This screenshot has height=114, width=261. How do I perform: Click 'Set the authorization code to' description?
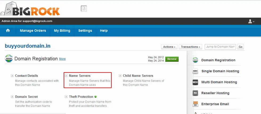(x=34, y=102)
